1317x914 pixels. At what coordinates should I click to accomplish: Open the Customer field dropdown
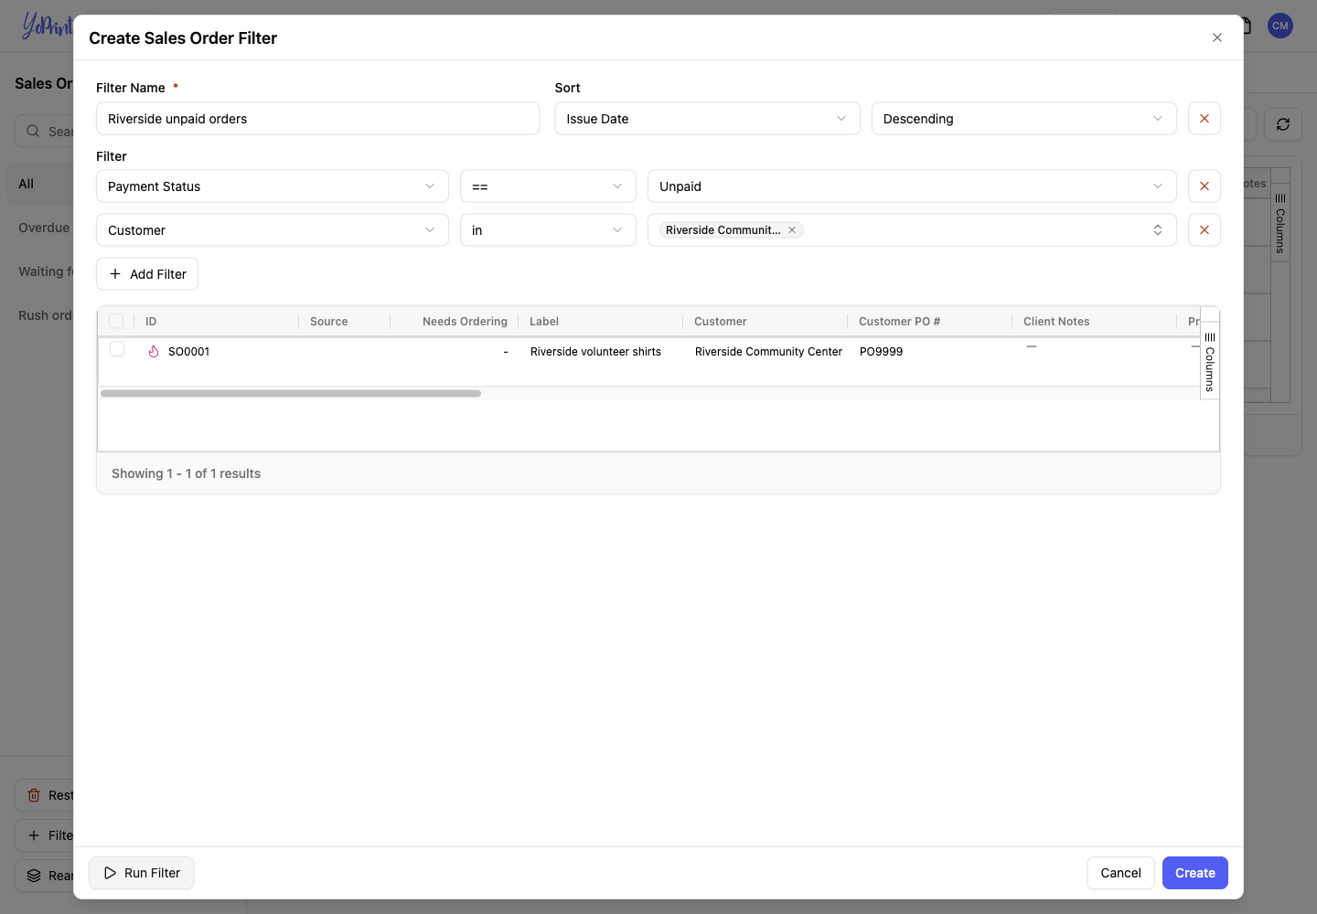(273, 230)
